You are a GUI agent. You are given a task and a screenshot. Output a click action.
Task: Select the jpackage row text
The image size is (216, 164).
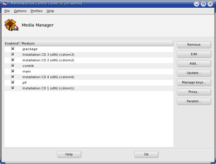click(x=30, y=49)
